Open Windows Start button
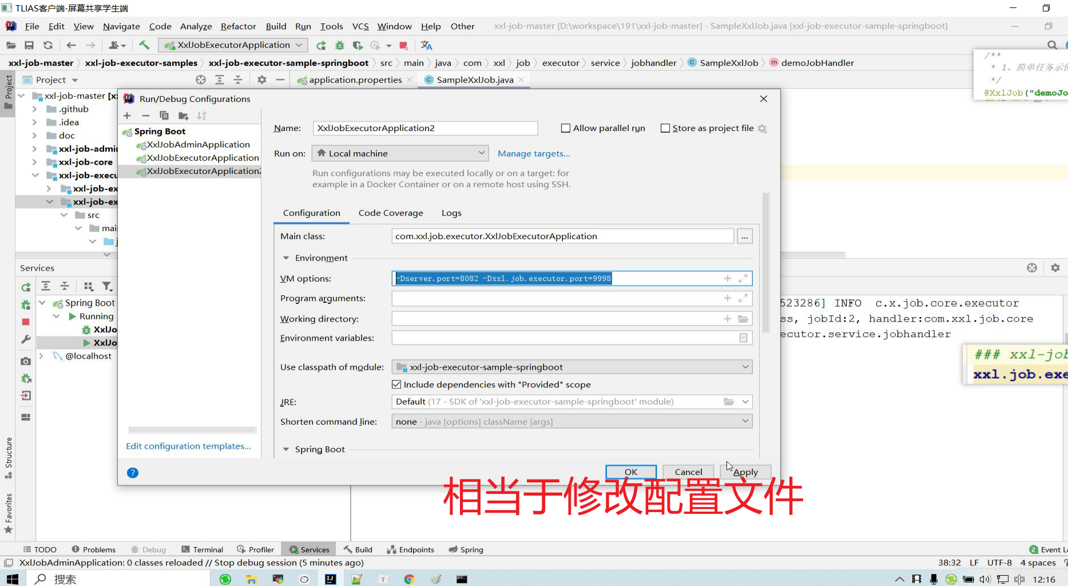The width and height of the screenshot is (1068, 586). point(13,579)
